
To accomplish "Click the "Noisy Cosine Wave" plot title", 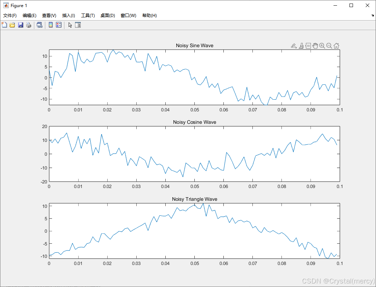I will (x=194, y=122).
